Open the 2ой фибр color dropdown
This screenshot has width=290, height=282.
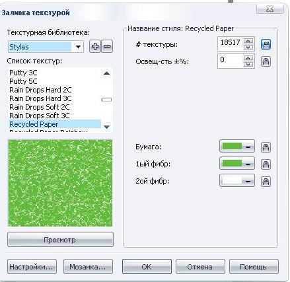click(237, 181)
